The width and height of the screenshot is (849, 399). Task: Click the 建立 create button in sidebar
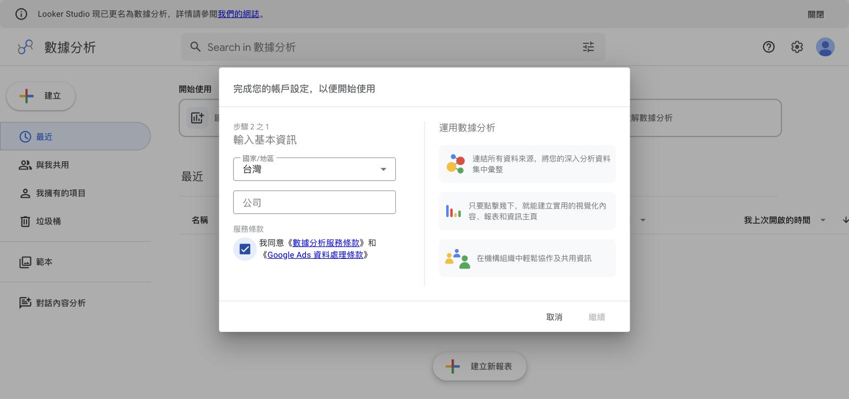[41, 96]
